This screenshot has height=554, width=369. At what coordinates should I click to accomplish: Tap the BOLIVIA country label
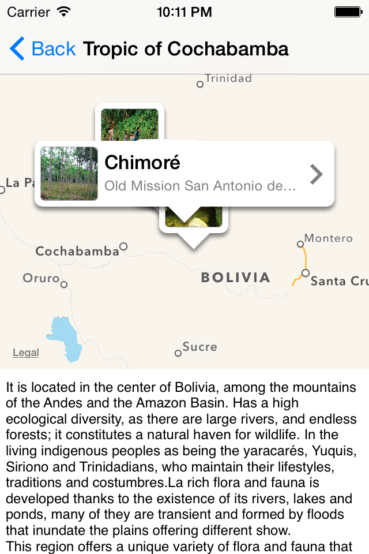pyautogui.click(x=235, y=278)
